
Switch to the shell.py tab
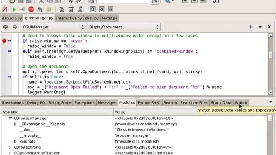pyautogui.click(x=92, y=18)
